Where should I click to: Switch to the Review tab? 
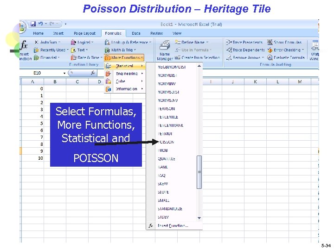point(157,33)
